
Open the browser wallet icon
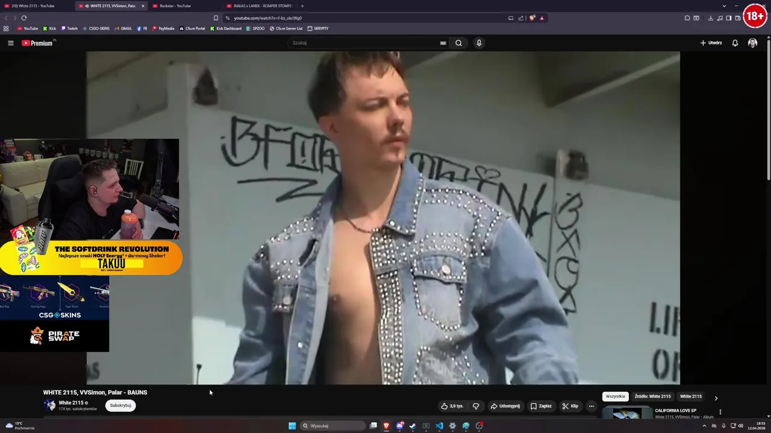[737, 18]
